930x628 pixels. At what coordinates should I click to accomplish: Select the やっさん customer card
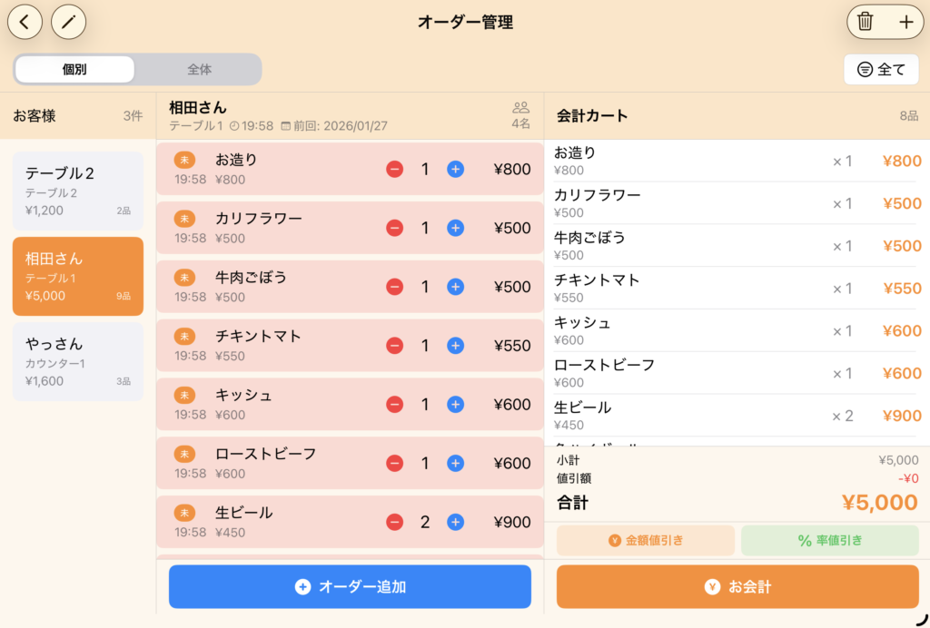pyautogui.click(x=77, y=361)
